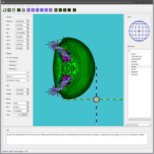Open the Mesh 3 dropdown

click(18, 76)
